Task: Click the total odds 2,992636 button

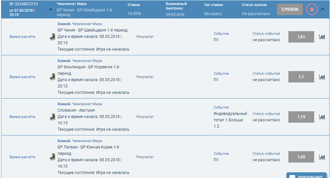Action: 290,9
